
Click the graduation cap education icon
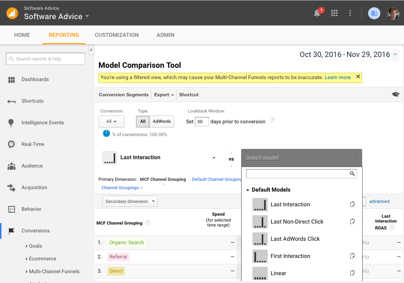click(395, 94)
